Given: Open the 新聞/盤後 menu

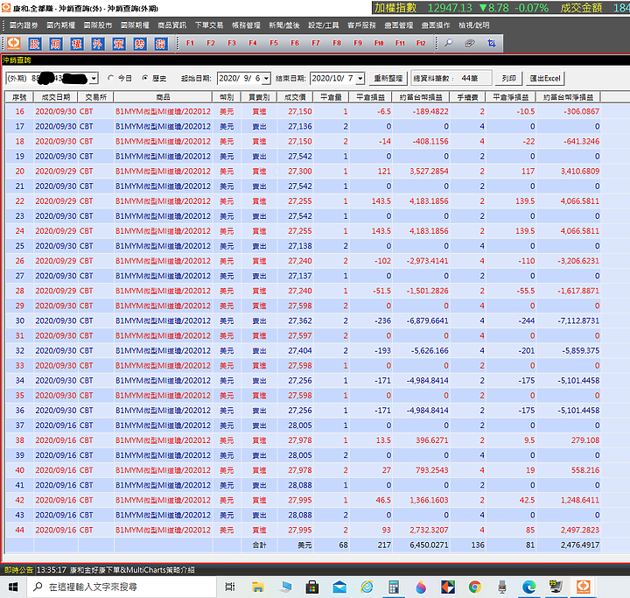Looking at the screenshot, I should point(284,25).
